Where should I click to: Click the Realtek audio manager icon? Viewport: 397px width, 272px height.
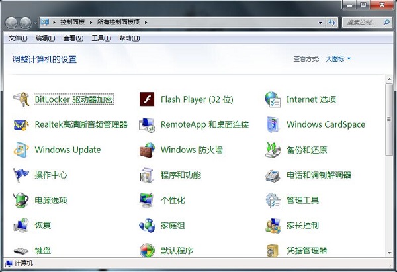pos(21,124)
